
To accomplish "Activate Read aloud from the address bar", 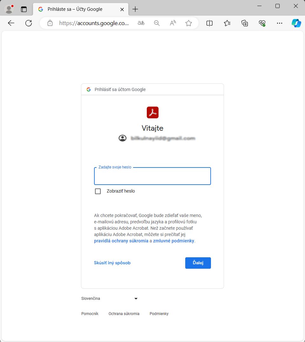I will (173, 23).
